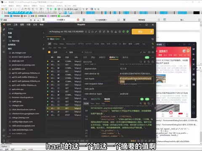Select the api.bilibili.com domain

[x=19, y=69]
